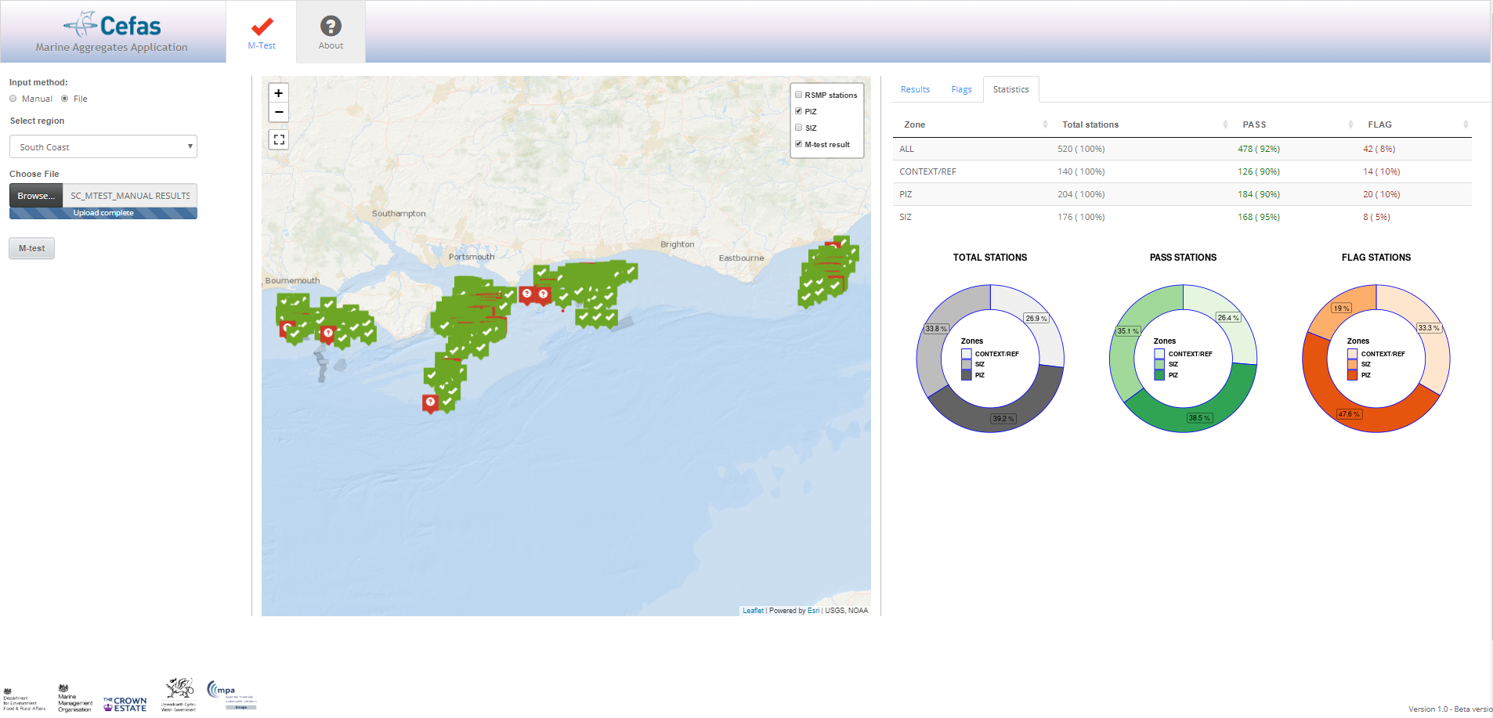The width and height of the screenshot is (1493, 718).
Task: Switch to the Results tab
Action: [x=915, y=89]
